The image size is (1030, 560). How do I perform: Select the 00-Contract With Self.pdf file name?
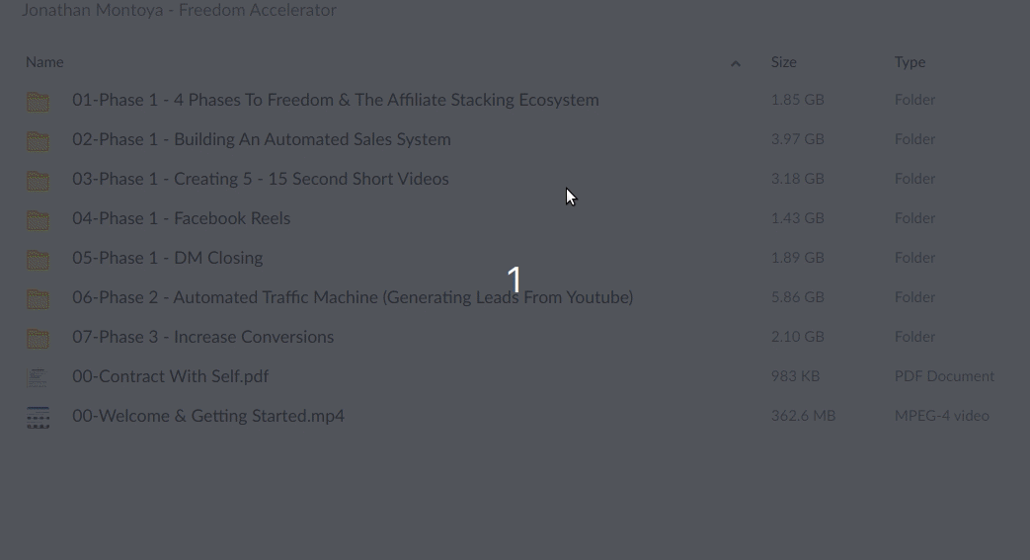[170, 376]
